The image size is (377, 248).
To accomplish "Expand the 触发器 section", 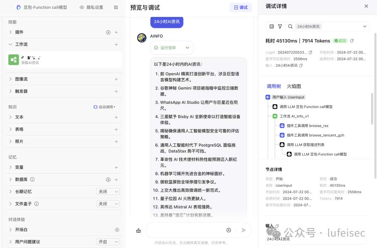I will pyautogui.click(x=10, y=91).
